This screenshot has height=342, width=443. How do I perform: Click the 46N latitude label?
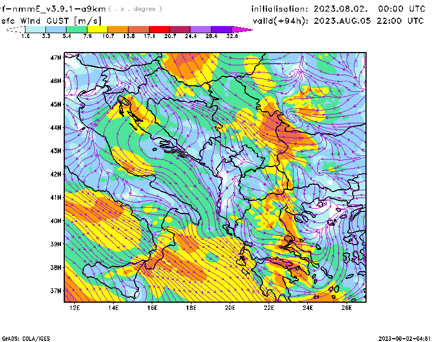(56, 81)
